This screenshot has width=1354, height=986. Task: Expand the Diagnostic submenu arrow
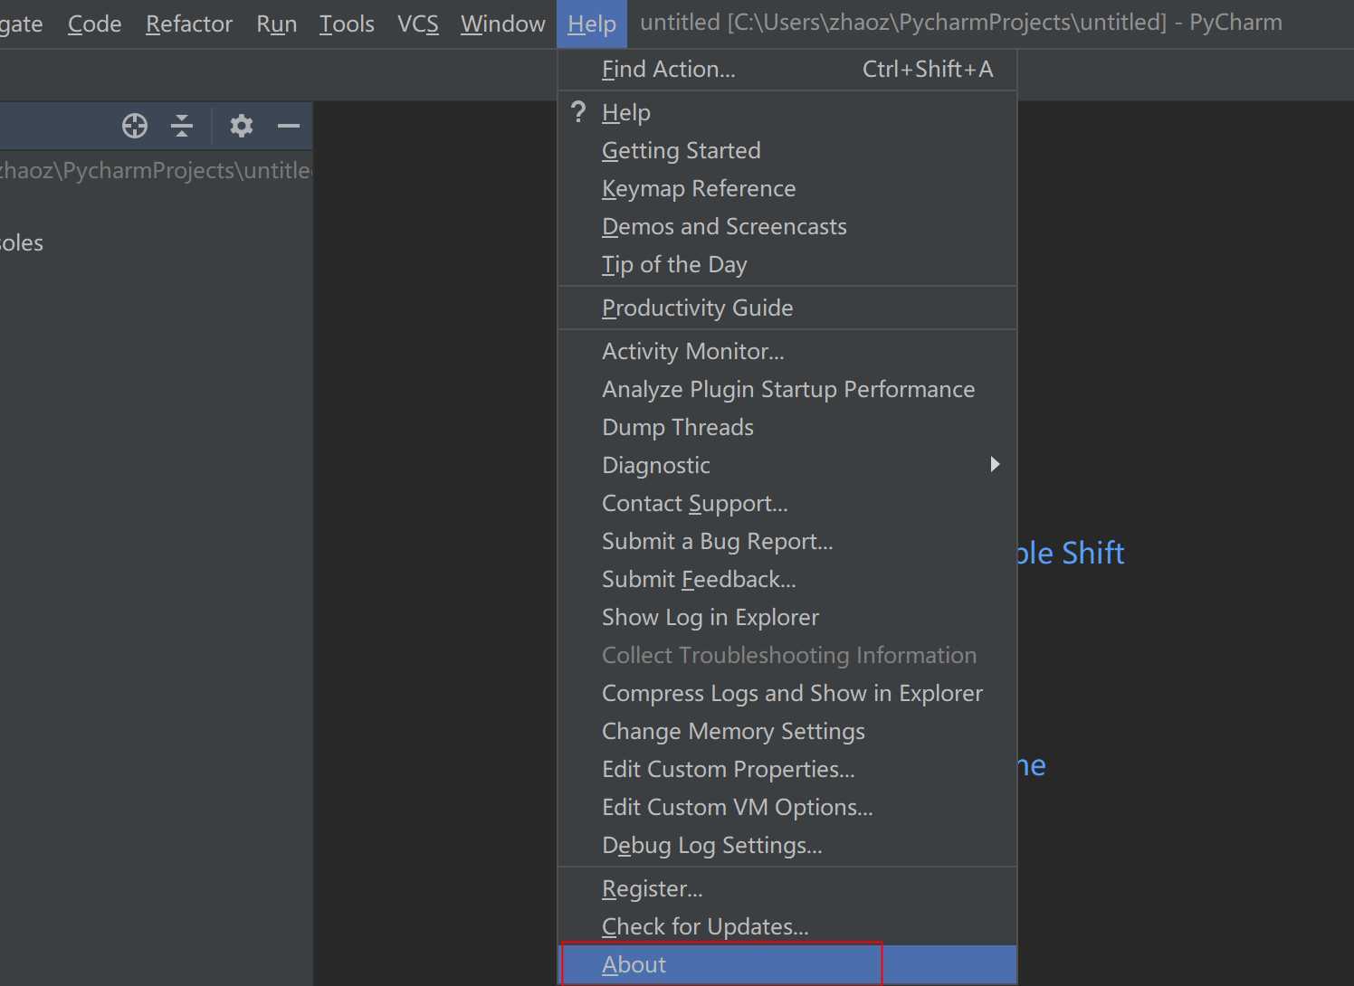coord(994,465)
